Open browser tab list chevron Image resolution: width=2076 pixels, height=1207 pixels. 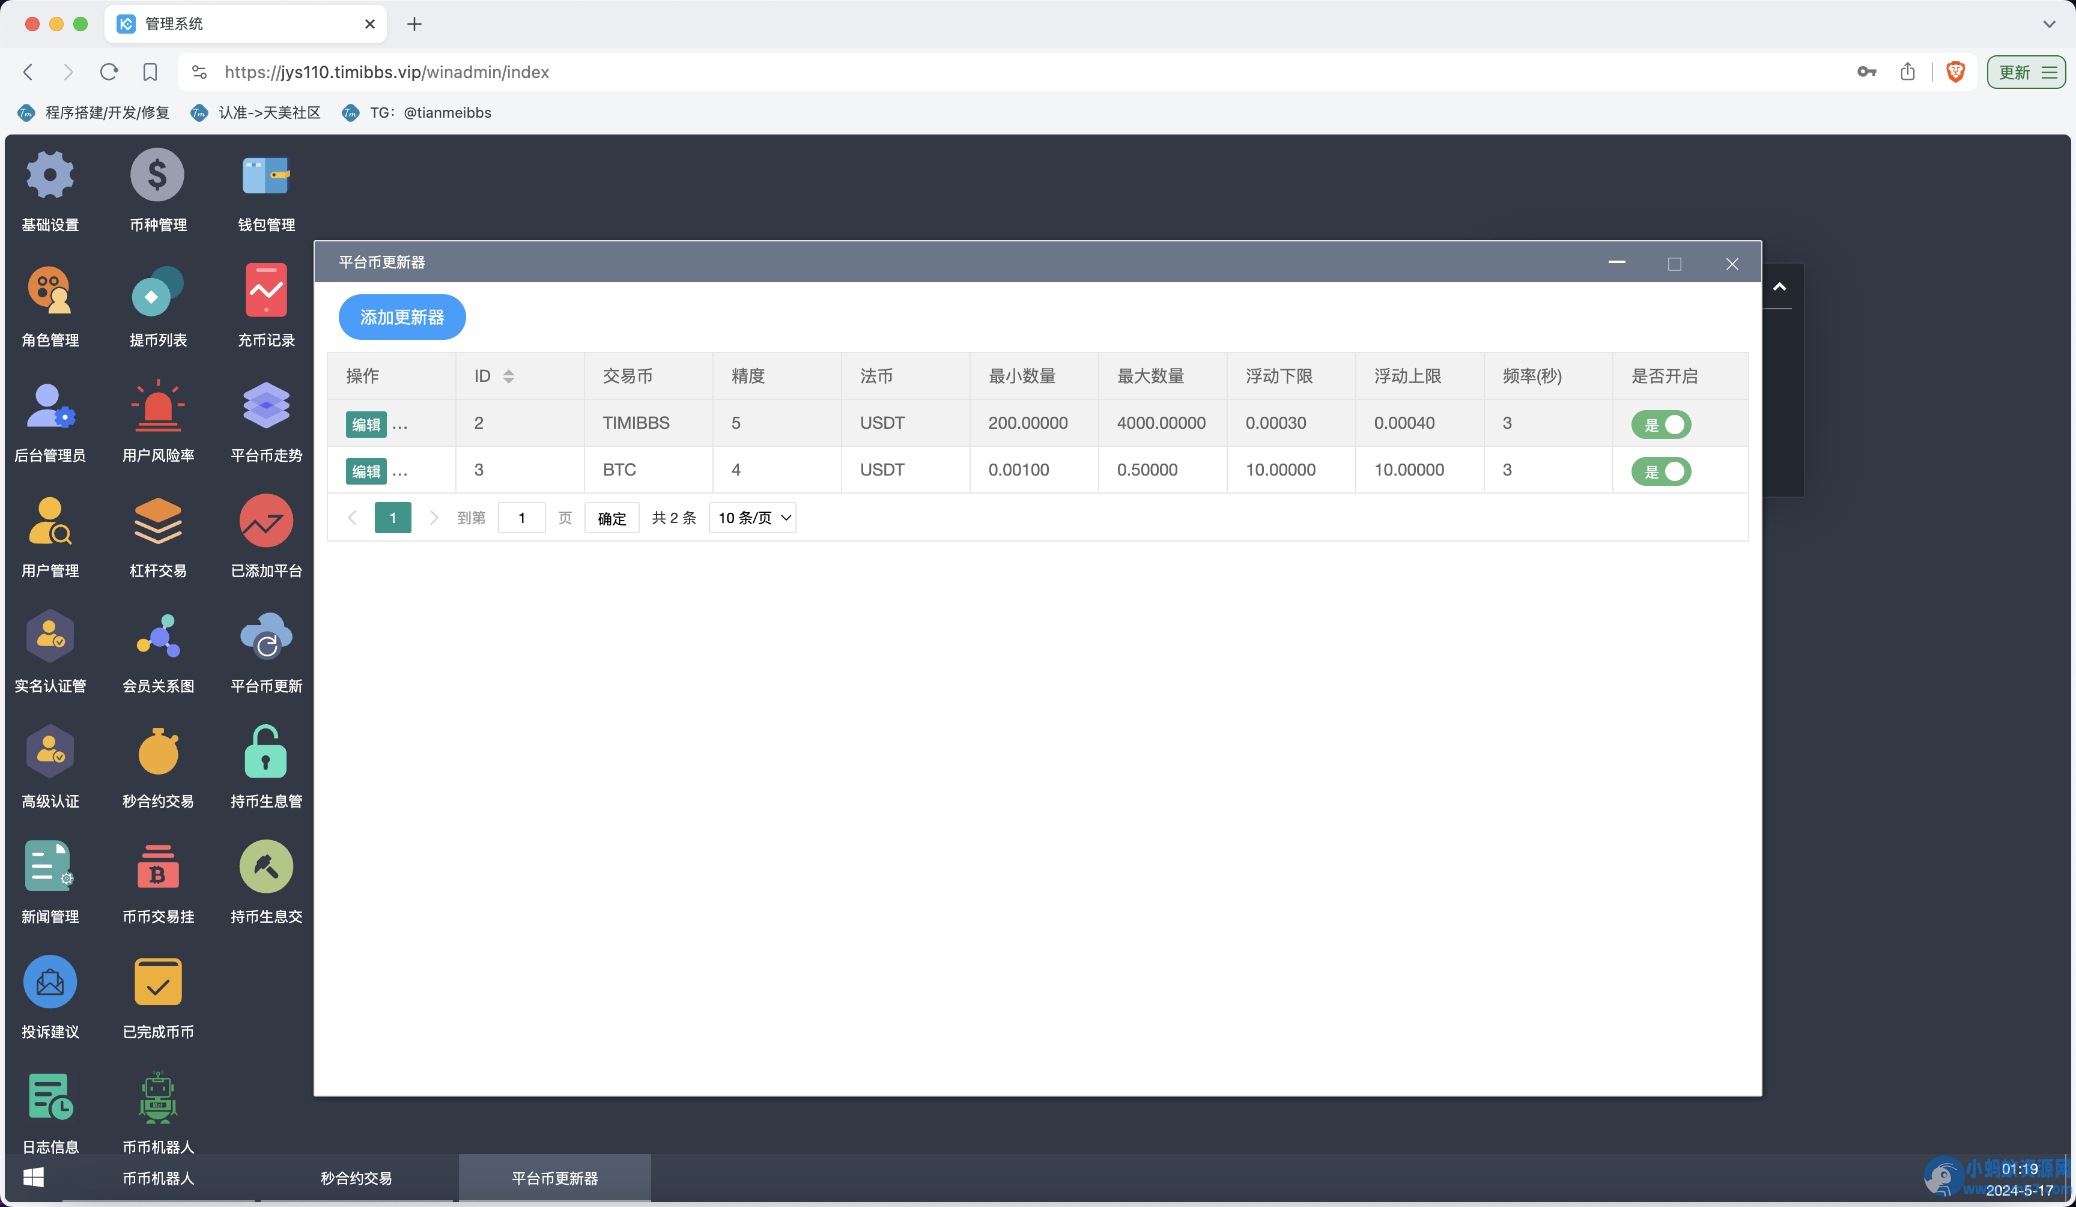2049,24
